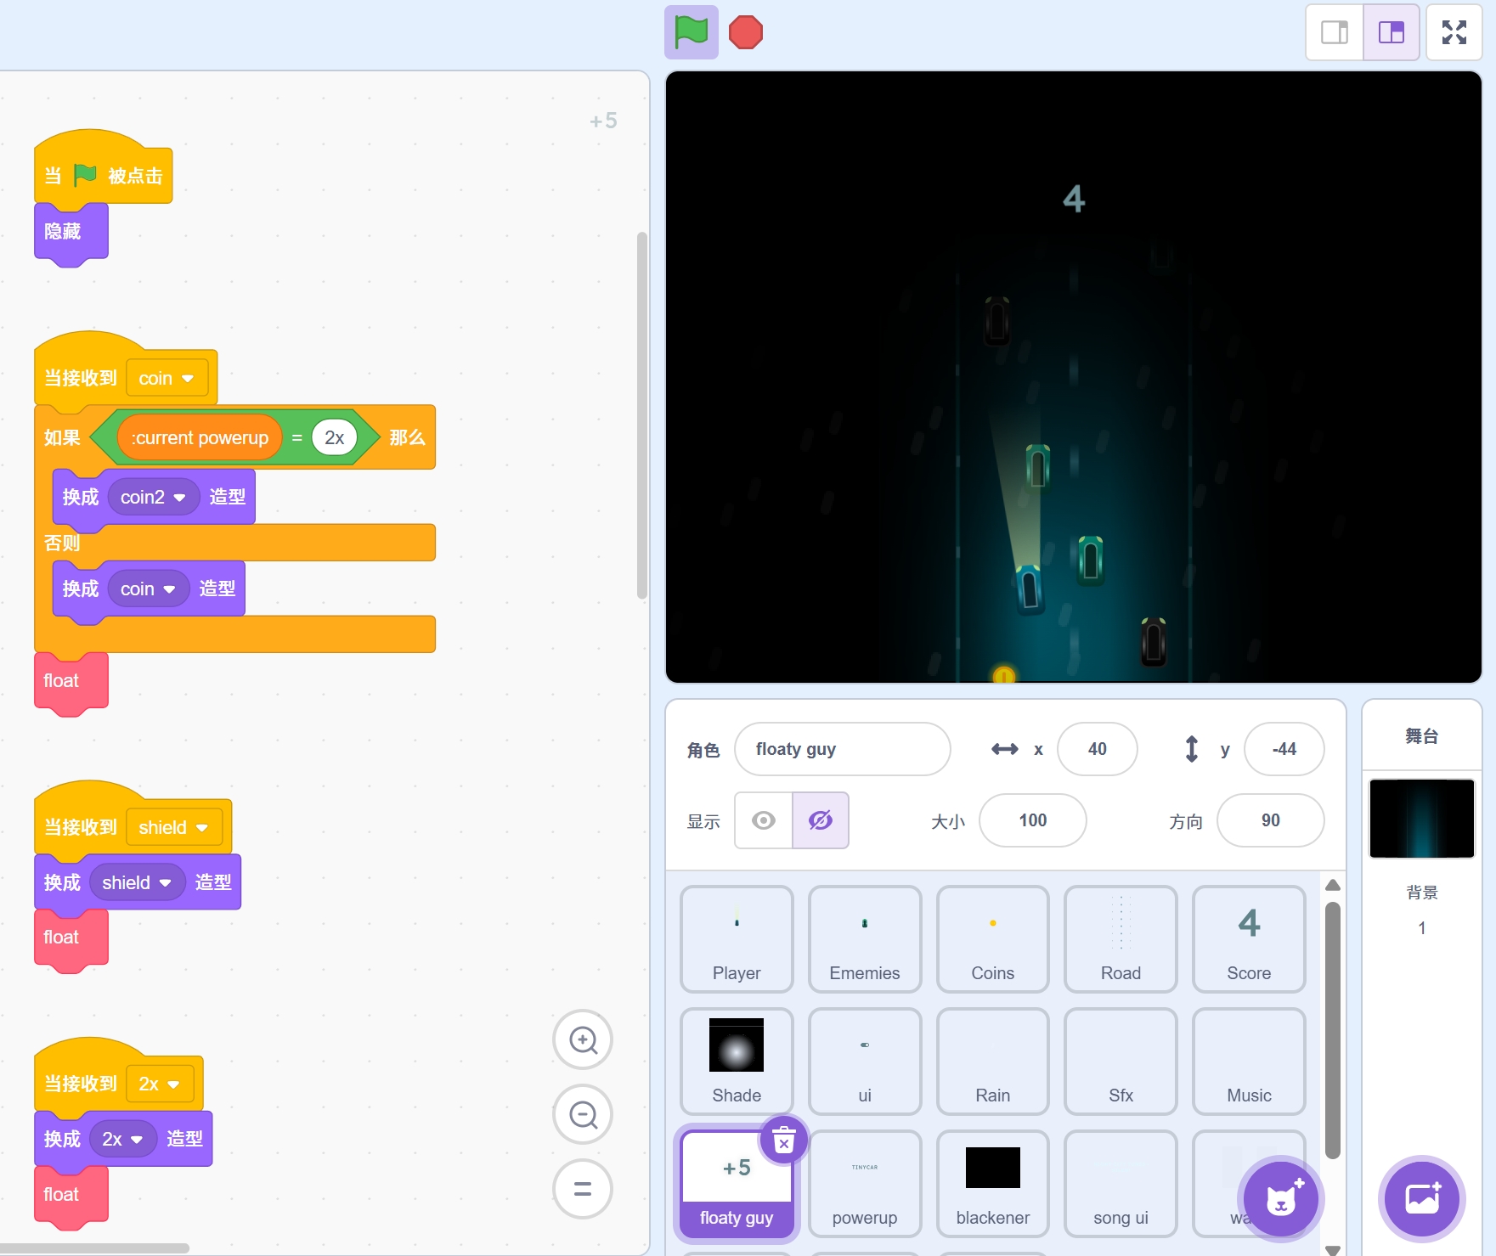Click the sprite list scrollbar
Screen dimensions: 1496x1256
1332,1028
